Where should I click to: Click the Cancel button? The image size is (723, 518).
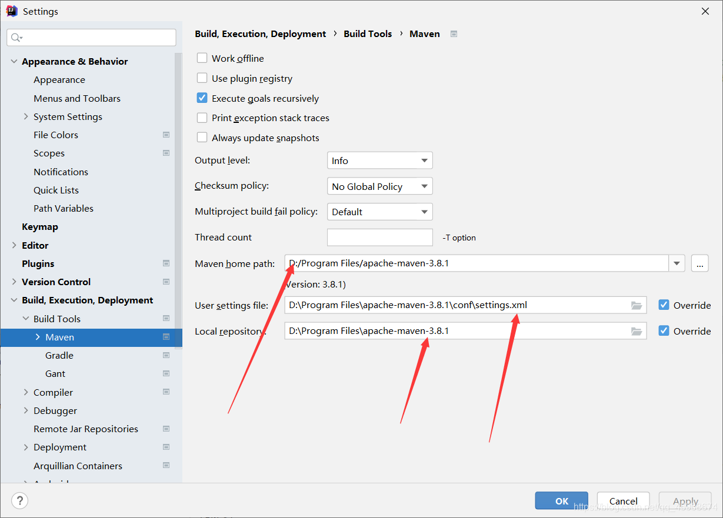click(624, 501)
